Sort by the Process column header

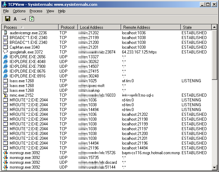tap(30, 27)
